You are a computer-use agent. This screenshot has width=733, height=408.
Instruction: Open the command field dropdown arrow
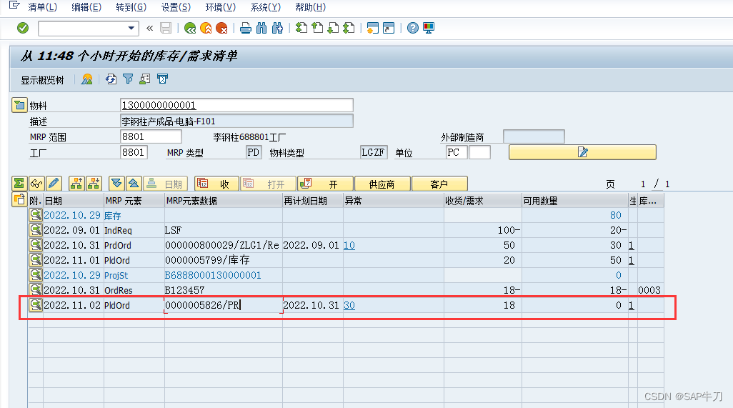pos(131,29)
